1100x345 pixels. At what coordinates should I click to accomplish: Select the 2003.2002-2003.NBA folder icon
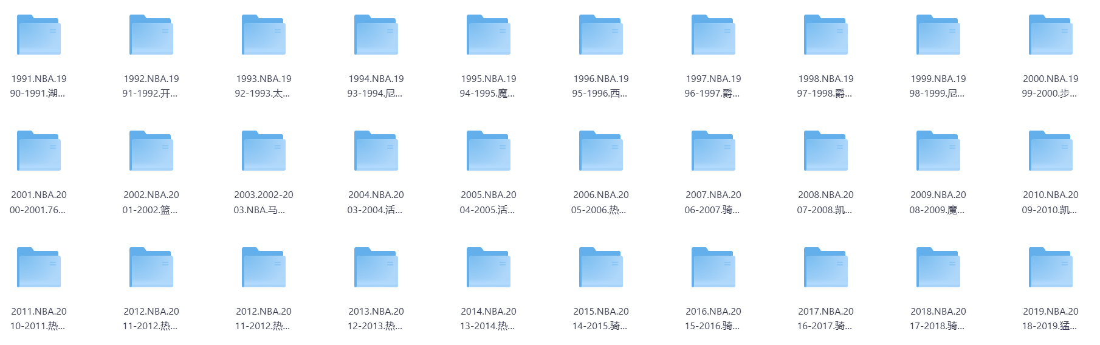[264, 151]
